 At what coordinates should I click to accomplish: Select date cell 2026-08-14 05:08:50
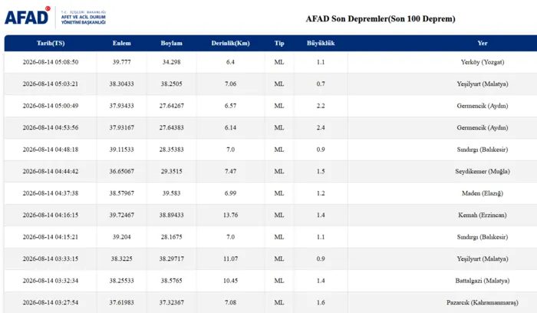point(51,62)
